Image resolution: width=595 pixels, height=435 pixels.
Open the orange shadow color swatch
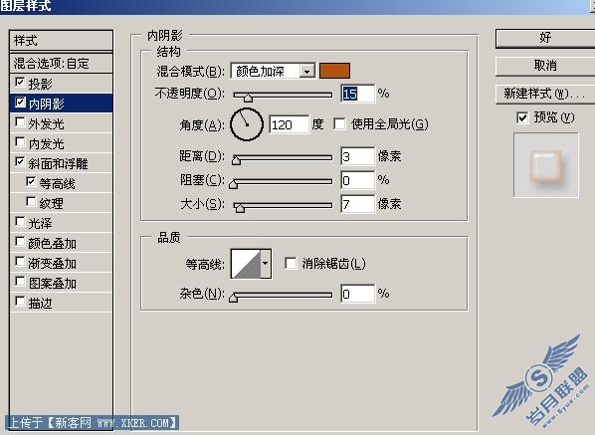[334, 71]
